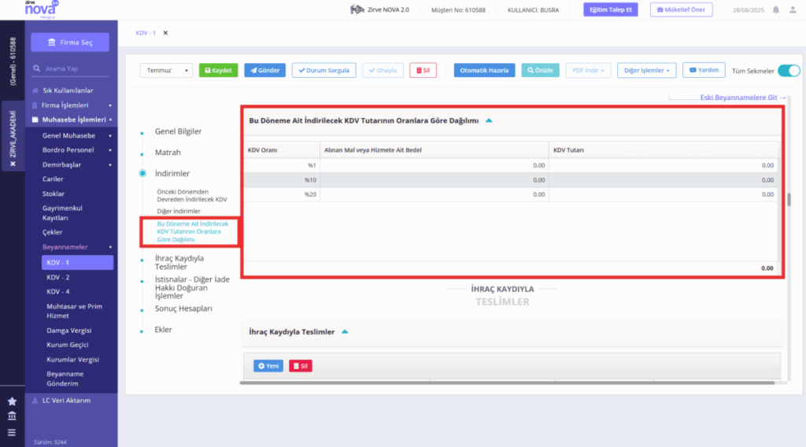Collapse the İndirilecek KDV Dağılımı section arrow
The width and height of the screenshot is (806, 447).
(489, 120)
